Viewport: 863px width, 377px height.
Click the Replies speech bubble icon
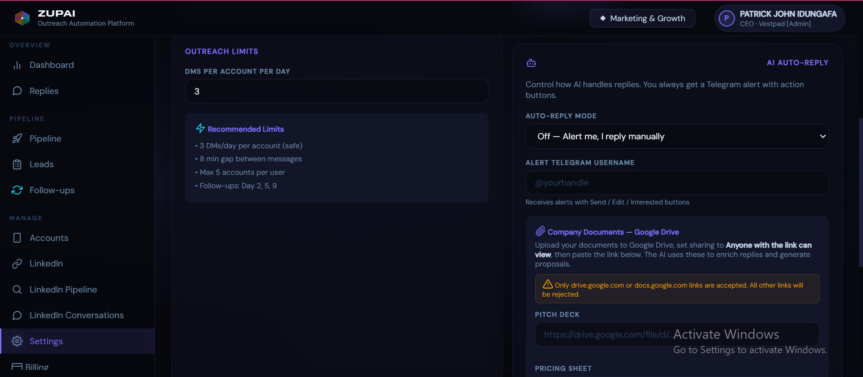(17, 91)
